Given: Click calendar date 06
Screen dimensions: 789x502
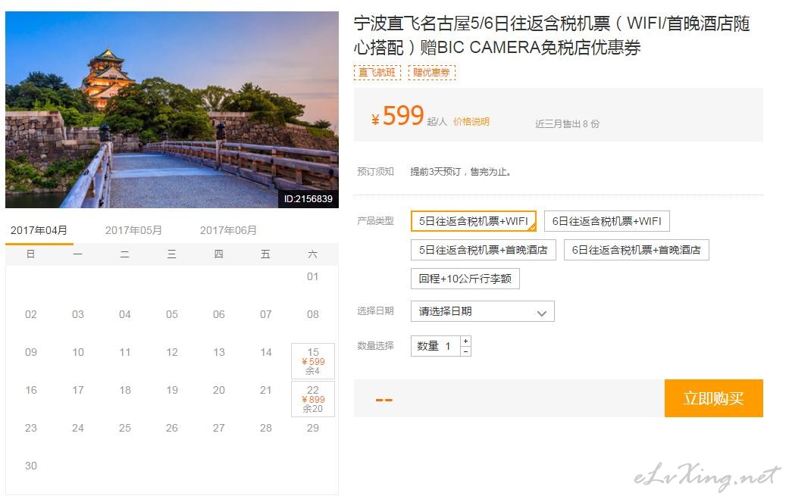Looking at the screenshot, I should 218,314.
